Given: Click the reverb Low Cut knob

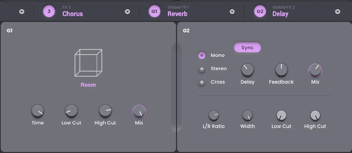Looking at the screenshot, I should point(71,111).
